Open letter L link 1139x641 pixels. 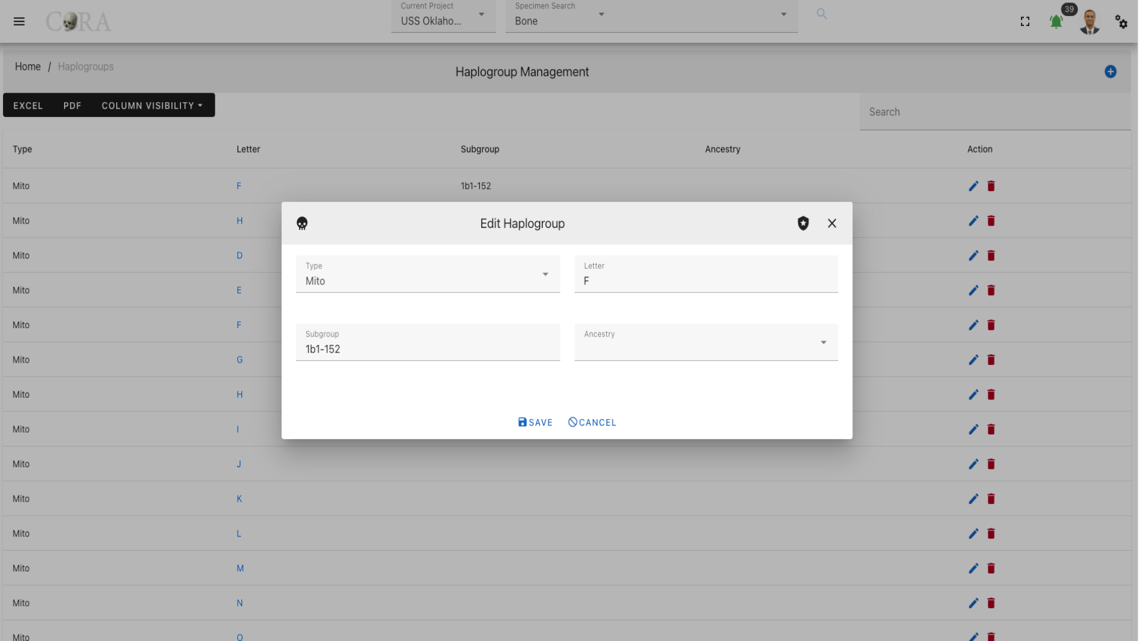(238, 534)
